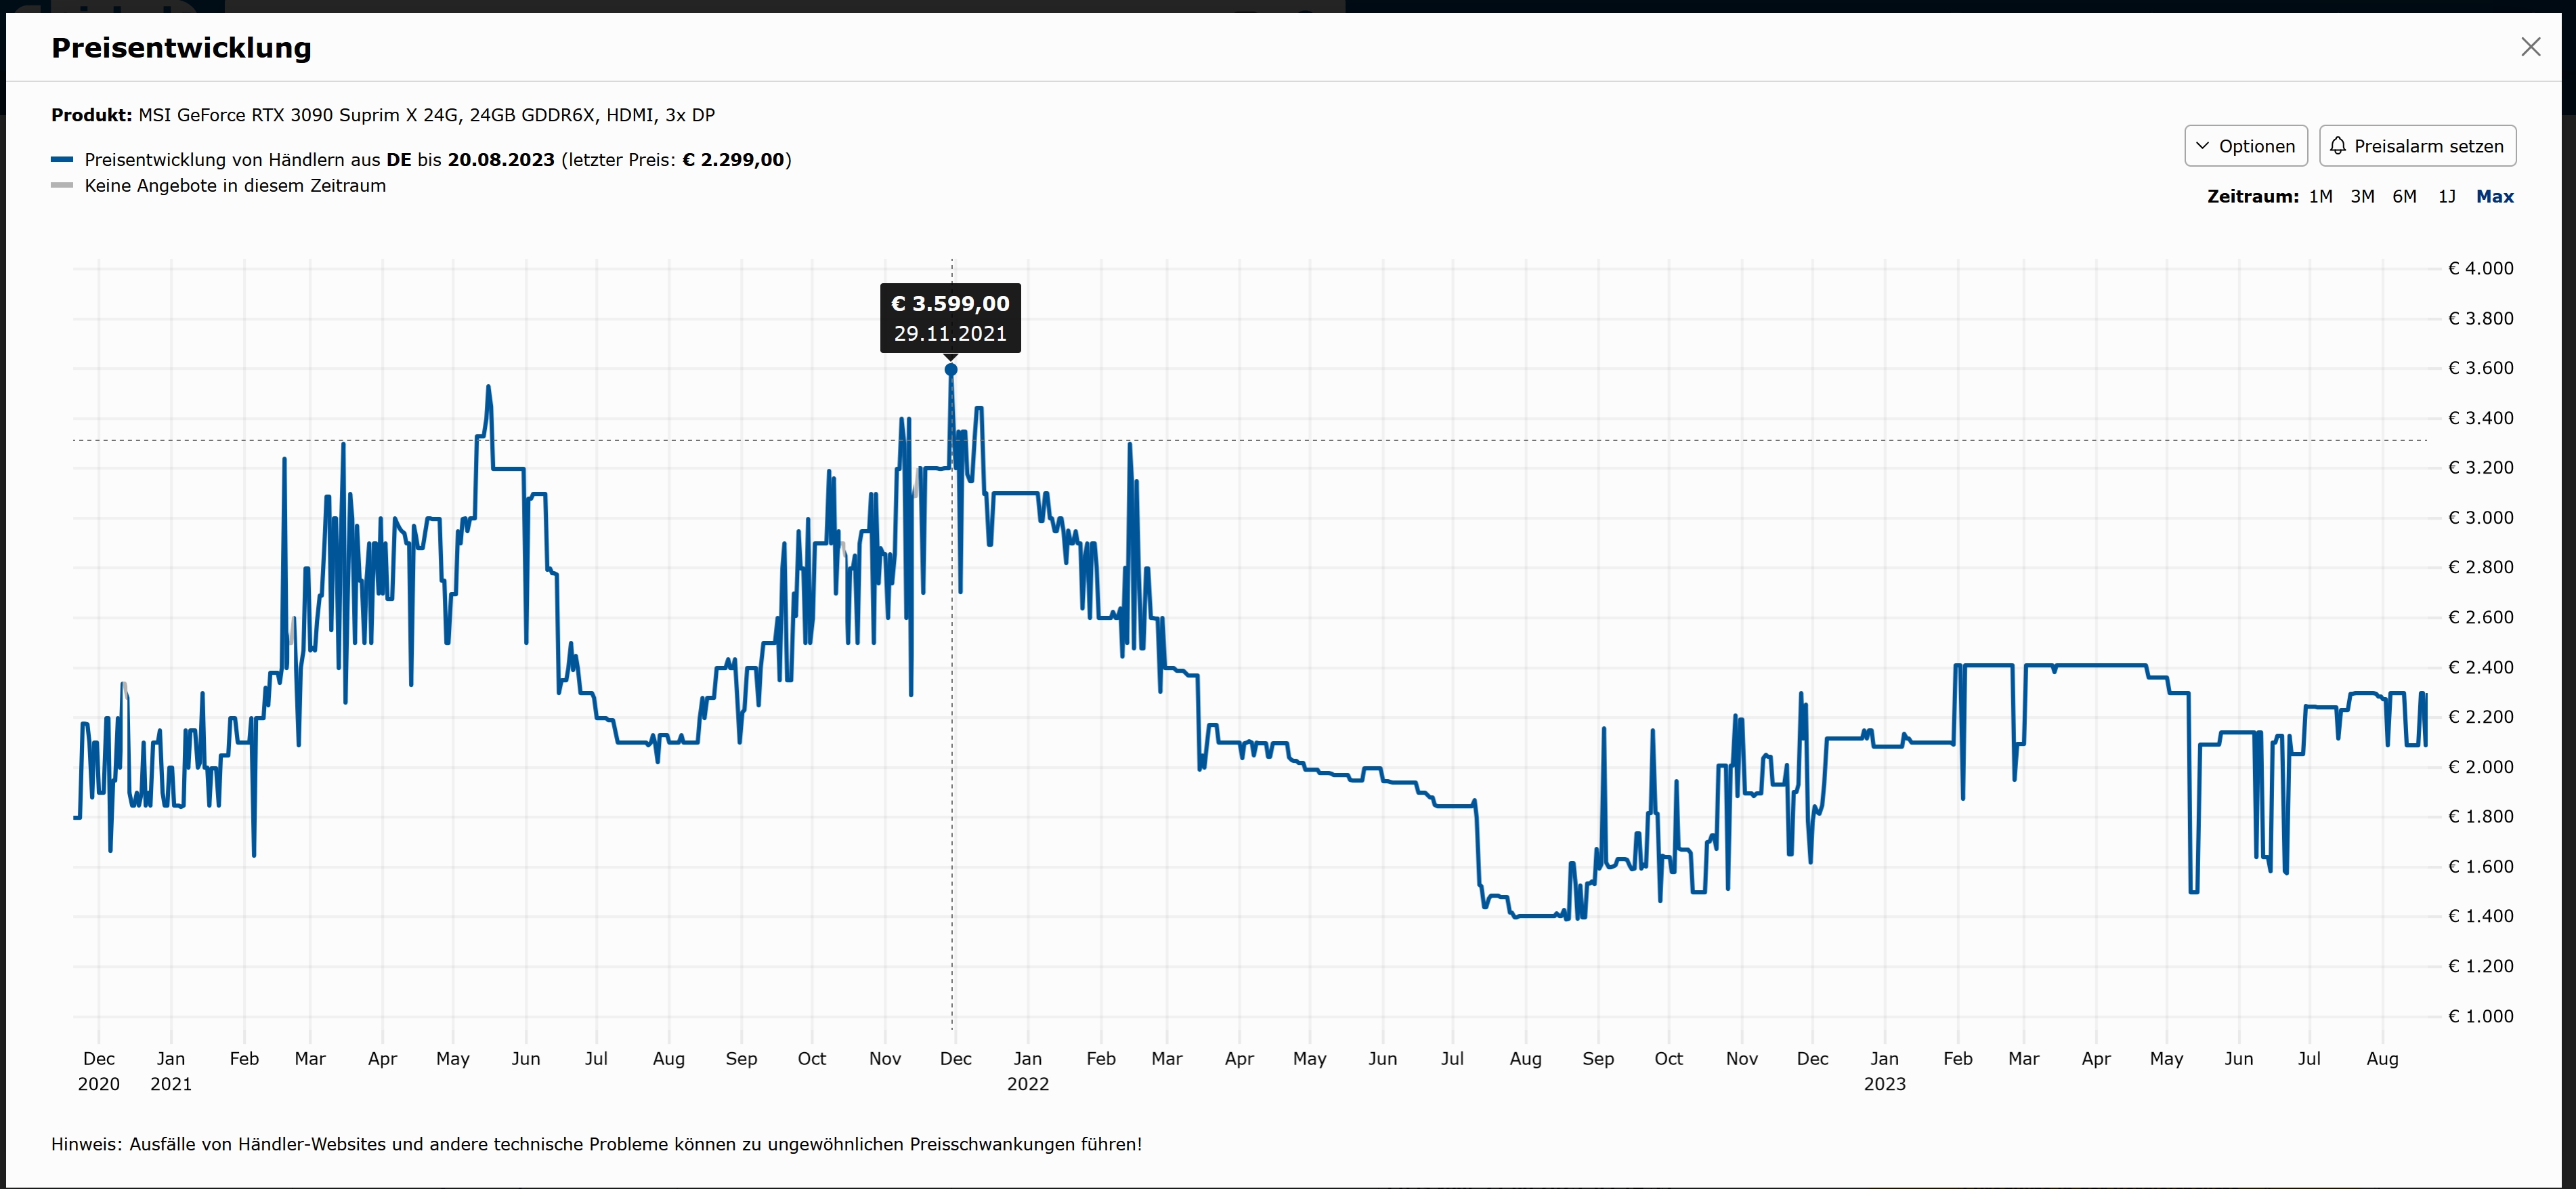Switch to 6M time period

2404,196
